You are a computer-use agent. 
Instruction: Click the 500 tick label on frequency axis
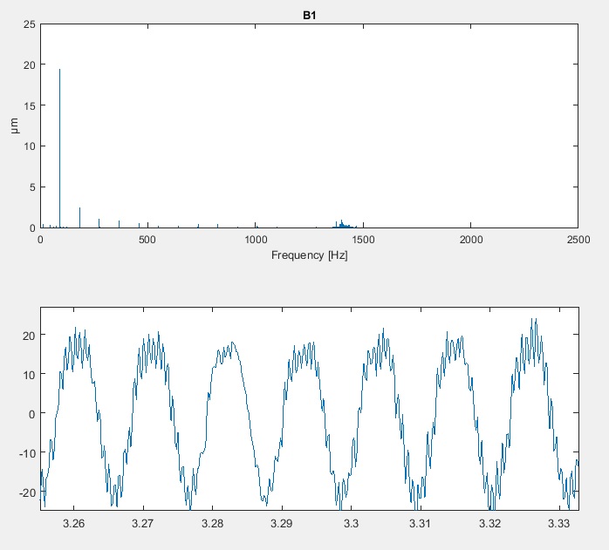(147, 240)
